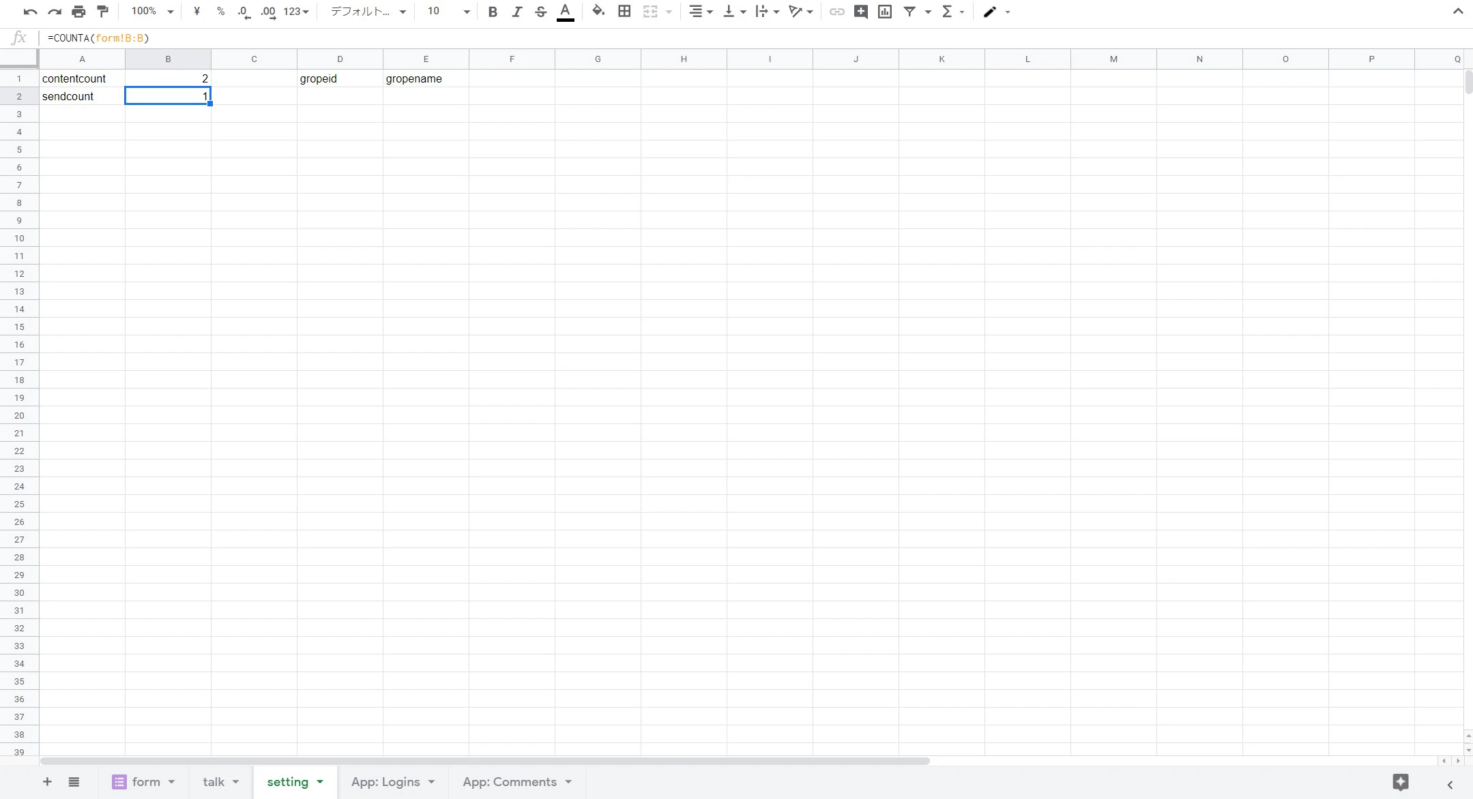Format as yen currency

click(196, 12)
